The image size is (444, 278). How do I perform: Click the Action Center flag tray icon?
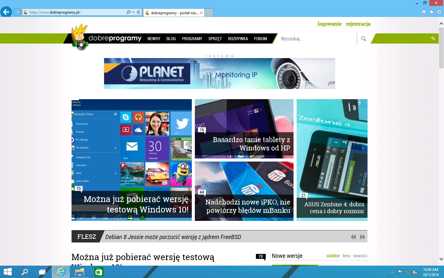[x=400, y=272]
